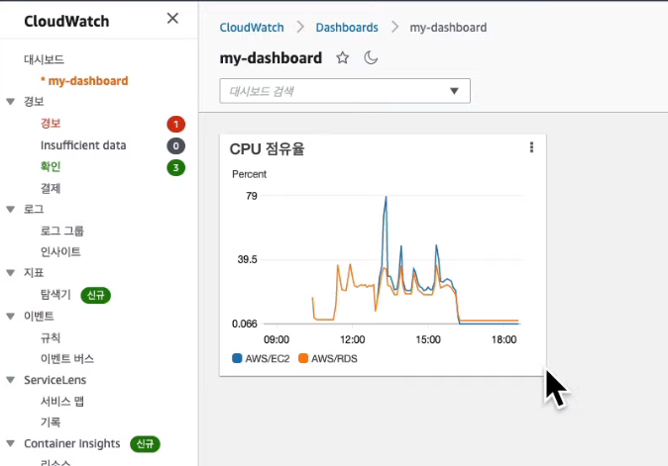The width and height of the screenshot is (668, 466).
Task: Go to the Dashboards breadcrumb
Action: [x=347, y=28]
